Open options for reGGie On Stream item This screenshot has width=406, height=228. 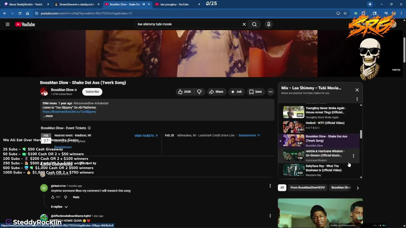353,156
